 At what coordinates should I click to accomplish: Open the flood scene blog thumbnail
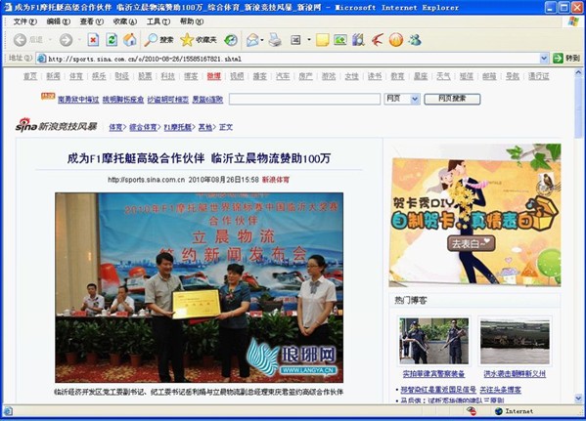click(515, 341)
